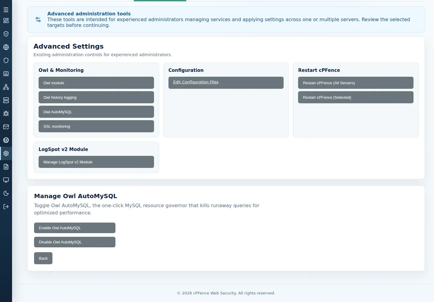Open the WordPress icon in the sidebar
This screenshot has width=434, height=302.
point(6,140)
